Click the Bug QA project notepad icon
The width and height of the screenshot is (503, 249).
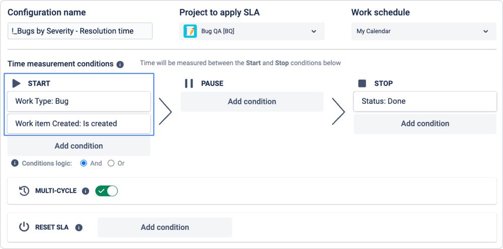(x=190, y=31)
